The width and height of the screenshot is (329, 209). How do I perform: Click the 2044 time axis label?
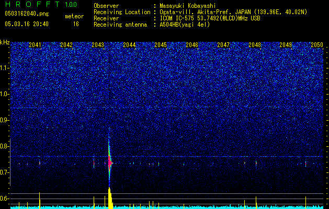click(129, 45)
